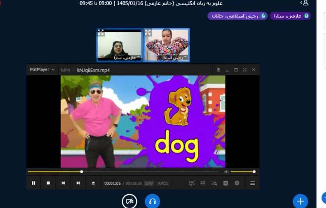Click the video seek bar progress handle
The width and height of the screenshot is (326, 208).
click(82, 172)
